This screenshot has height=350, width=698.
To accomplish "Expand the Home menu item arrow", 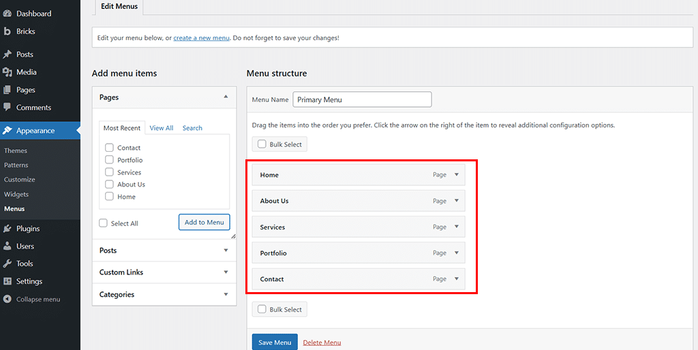I will 456,175.
